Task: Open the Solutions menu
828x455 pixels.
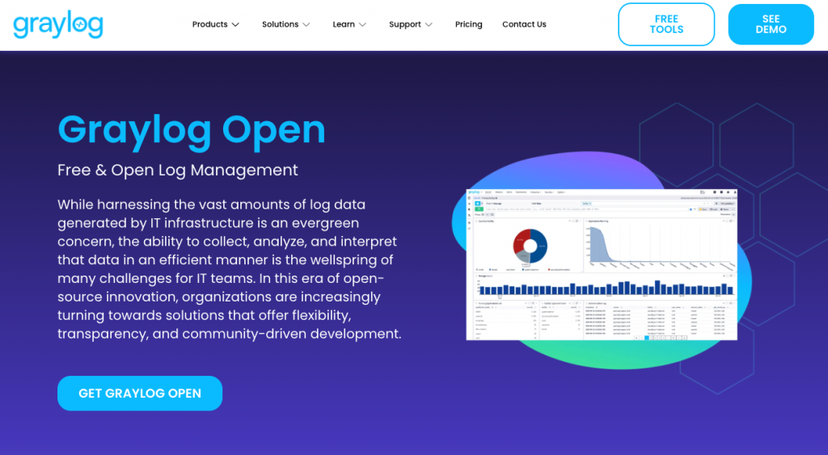Action: tap(280, 24)
